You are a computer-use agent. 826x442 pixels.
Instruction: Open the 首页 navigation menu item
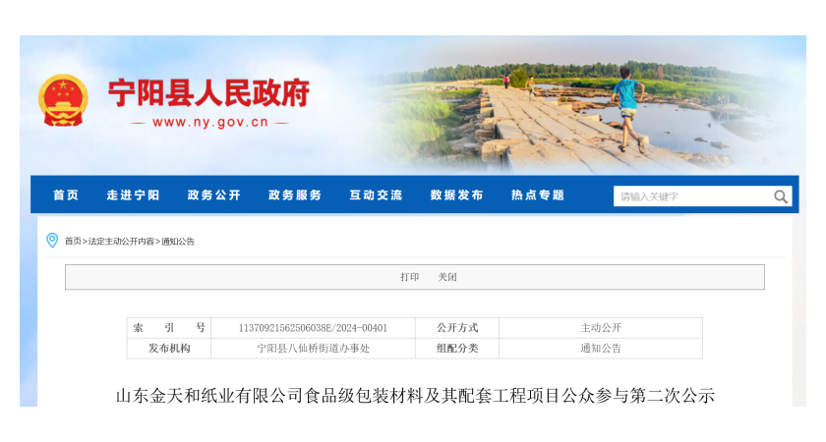pos(66,195)
